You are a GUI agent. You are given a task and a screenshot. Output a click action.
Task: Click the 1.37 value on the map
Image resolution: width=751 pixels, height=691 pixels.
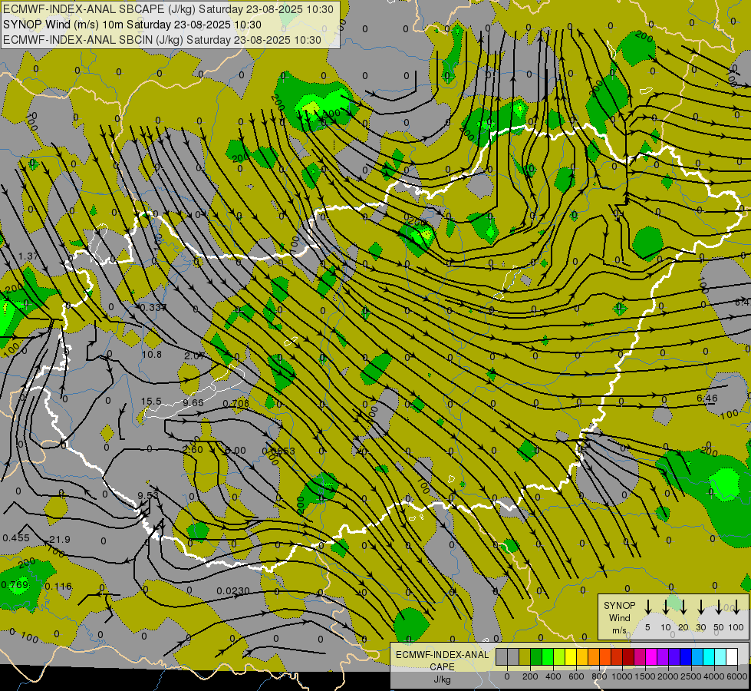click(x=28, y=256)
